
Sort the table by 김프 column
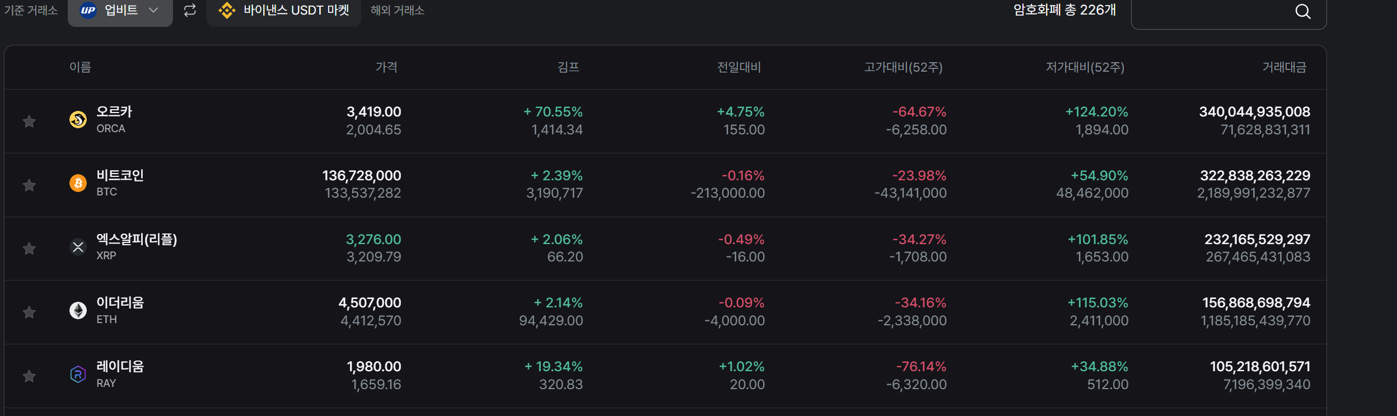(568, 67)
